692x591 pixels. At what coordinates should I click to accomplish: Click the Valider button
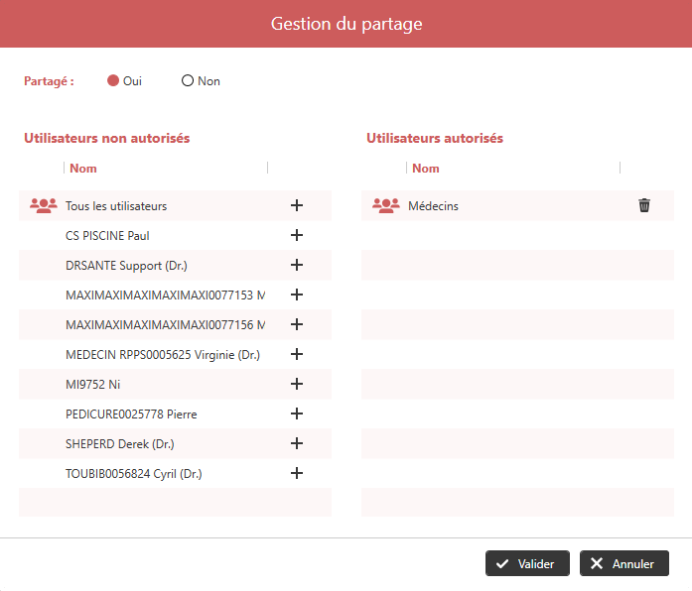coord(527,563)
